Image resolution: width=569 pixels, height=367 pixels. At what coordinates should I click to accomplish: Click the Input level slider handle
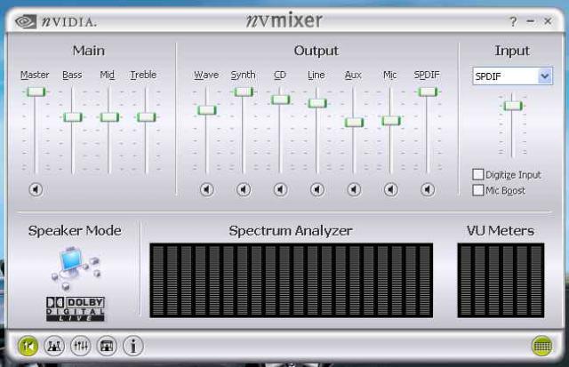tap(513, 106)
